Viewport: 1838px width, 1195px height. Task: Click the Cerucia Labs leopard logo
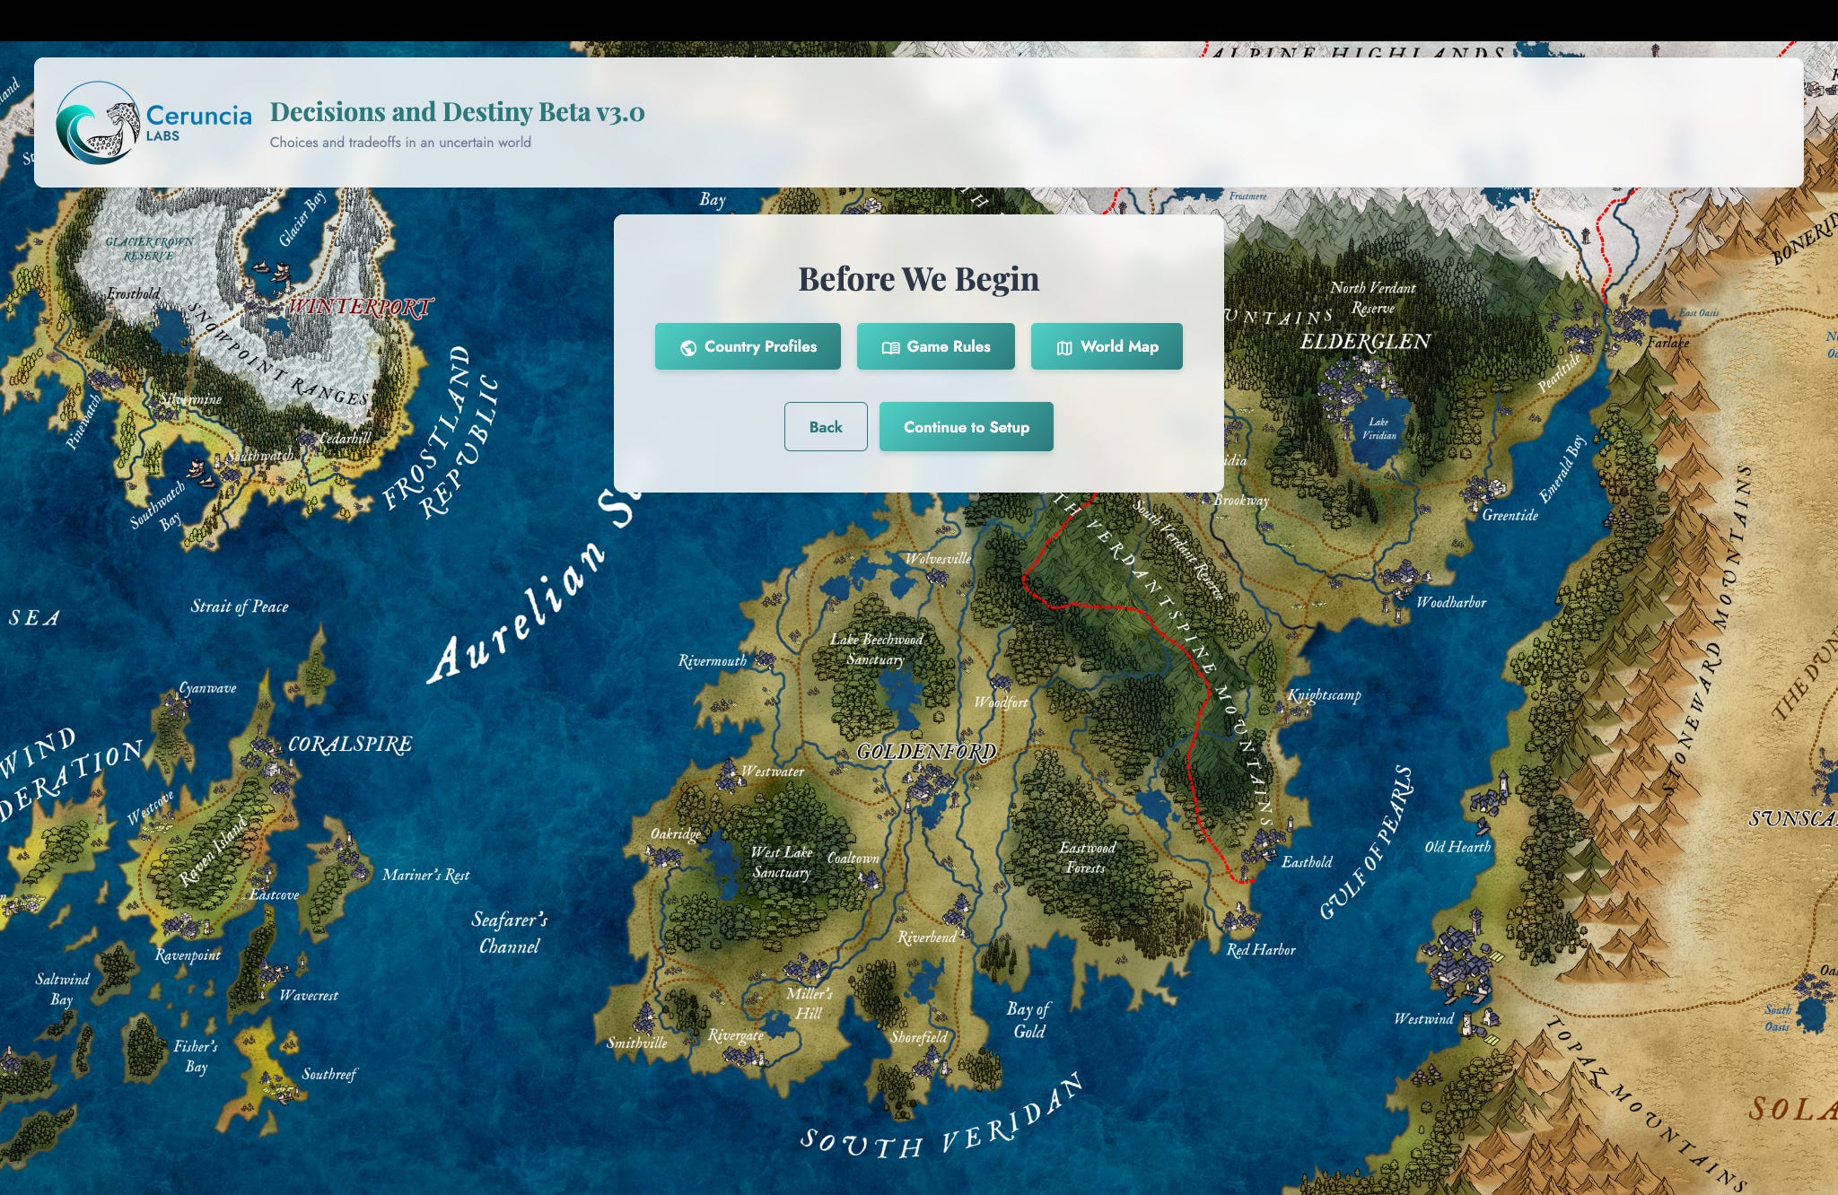pos(153,123)
